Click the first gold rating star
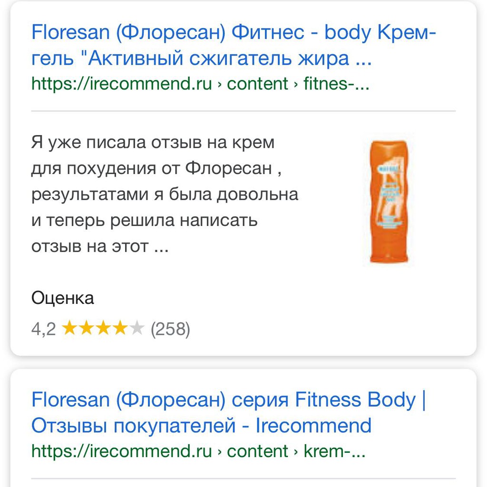Screen dimensions: 487x487 pyautogui.click(x=70, y=328)
